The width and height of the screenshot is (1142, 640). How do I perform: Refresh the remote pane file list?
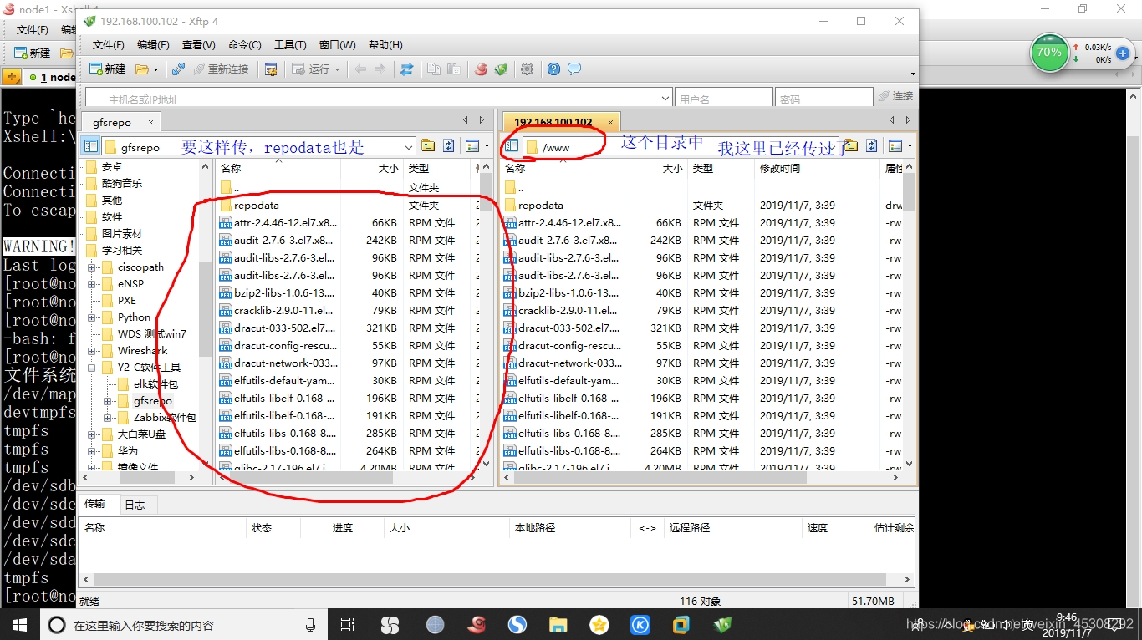871,146
